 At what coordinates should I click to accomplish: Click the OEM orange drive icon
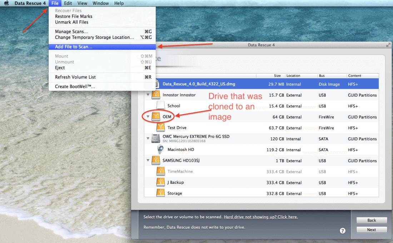coord(155,117)
